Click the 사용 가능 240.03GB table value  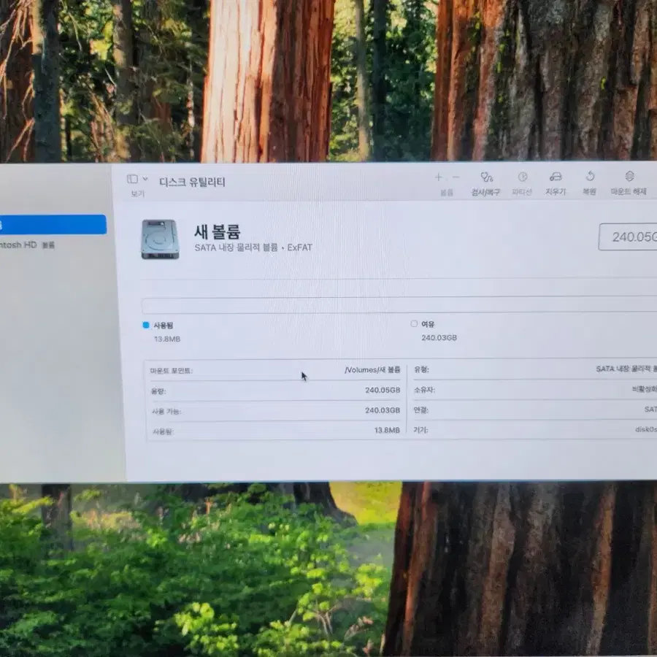coord(383,410)
